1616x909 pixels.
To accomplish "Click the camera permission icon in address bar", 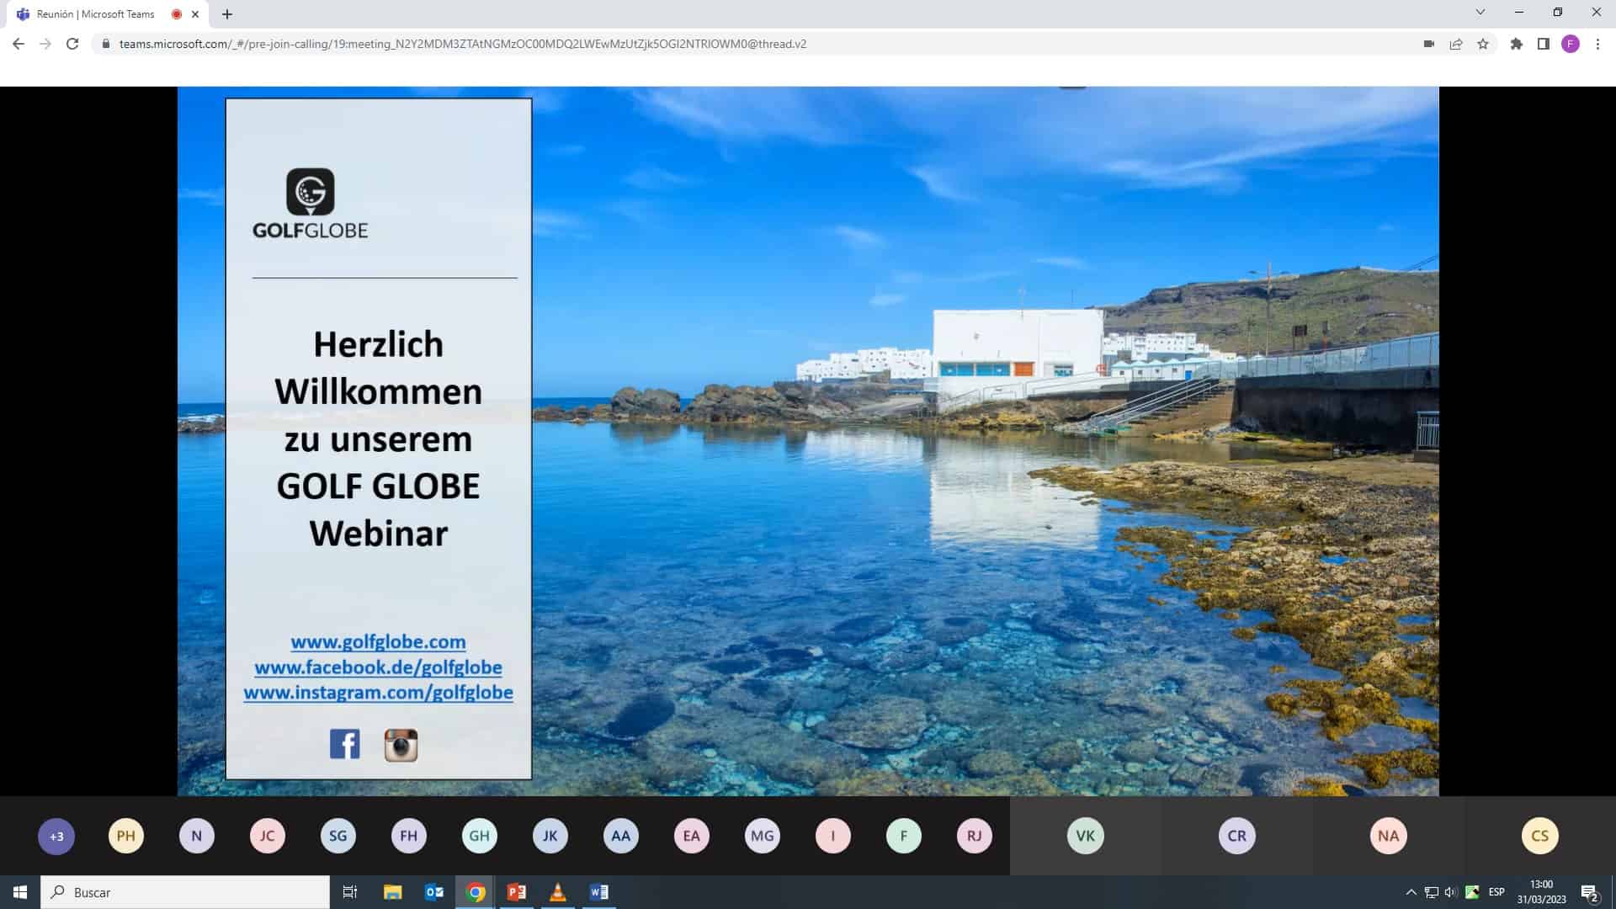I will [1428, 44].
